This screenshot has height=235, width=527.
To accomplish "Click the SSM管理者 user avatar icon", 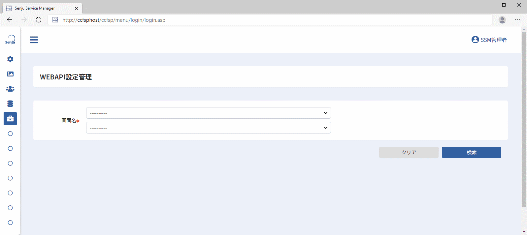I will 475,40.
